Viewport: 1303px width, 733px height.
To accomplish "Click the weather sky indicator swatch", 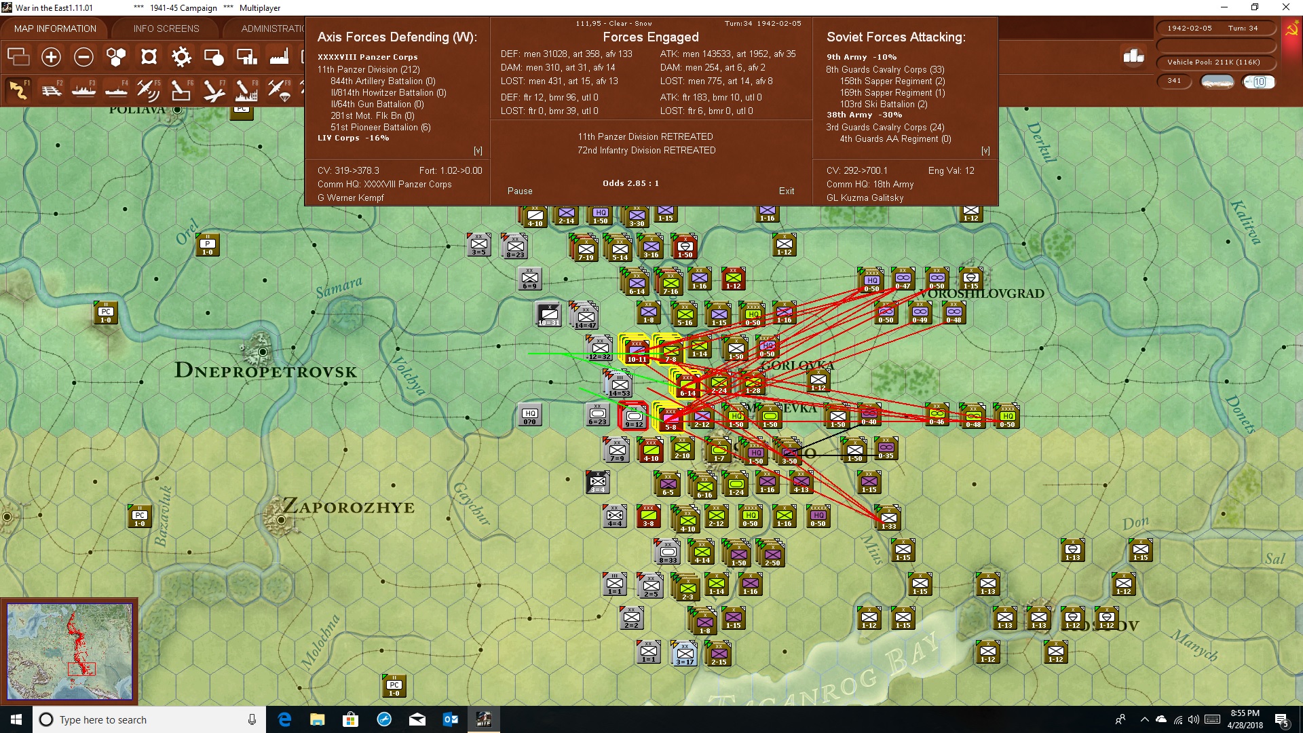I will click(1217, 82).
